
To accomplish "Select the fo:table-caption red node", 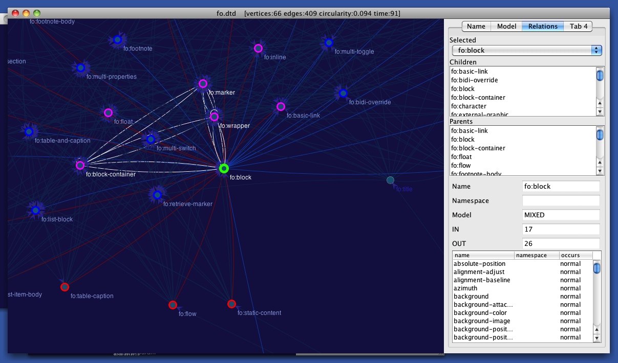I will click(x=65, y=287).
